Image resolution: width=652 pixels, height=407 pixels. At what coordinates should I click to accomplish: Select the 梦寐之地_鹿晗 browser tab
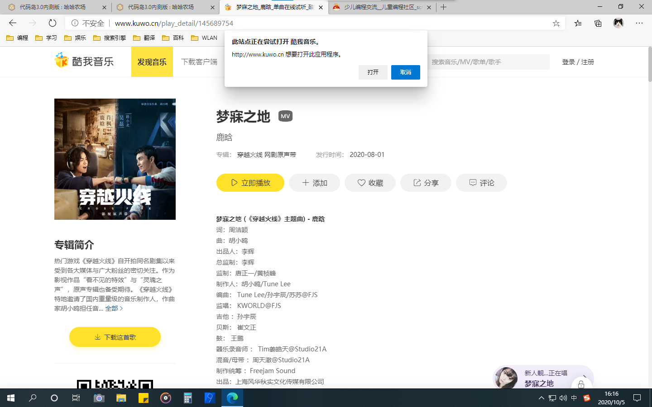coord(273,7)
